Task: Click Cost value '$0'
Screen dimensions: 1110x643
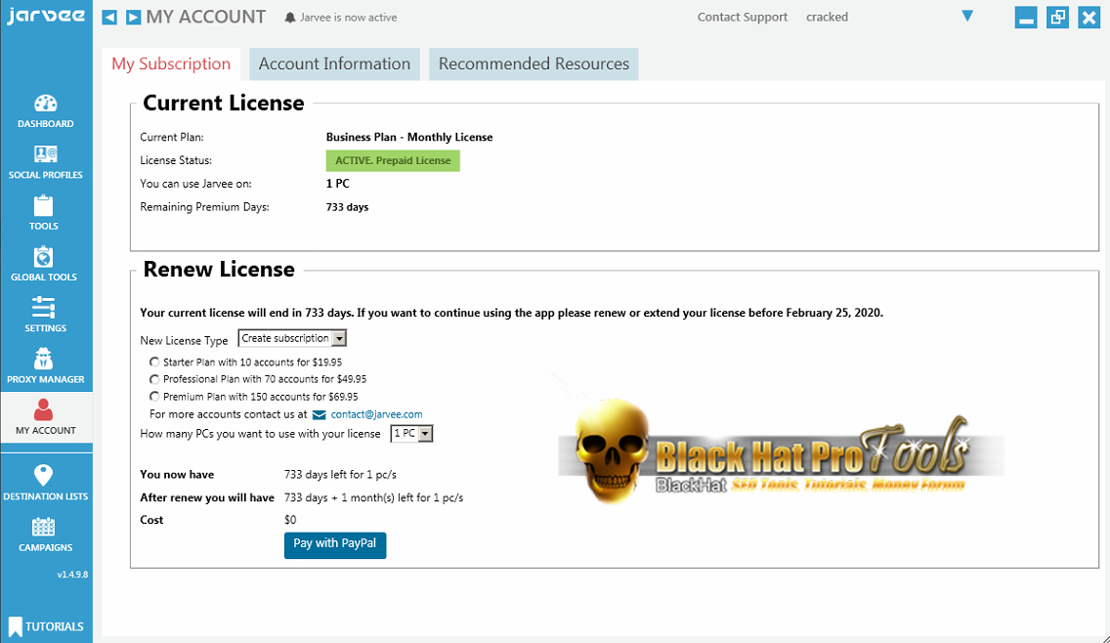Action: (x=290, y=520)
